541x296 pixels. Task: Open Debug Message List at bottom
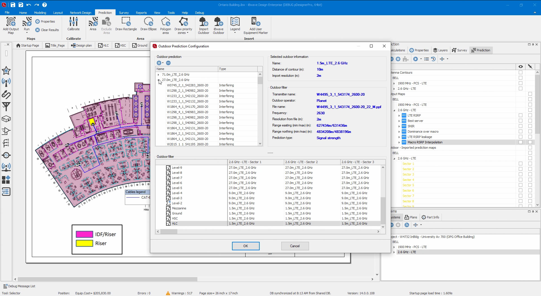tap(19, 286)
